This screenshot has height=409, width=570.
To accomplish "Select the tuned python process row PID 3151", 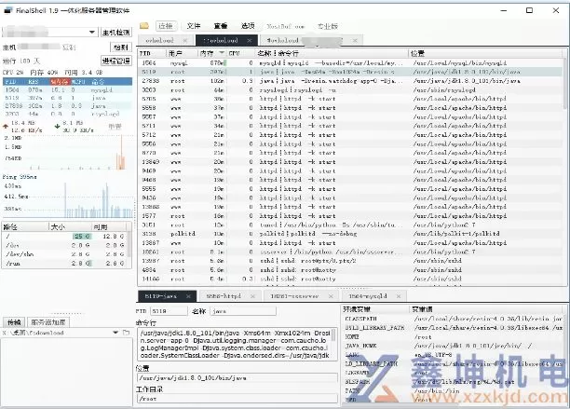I will click(x=350, y=225).
